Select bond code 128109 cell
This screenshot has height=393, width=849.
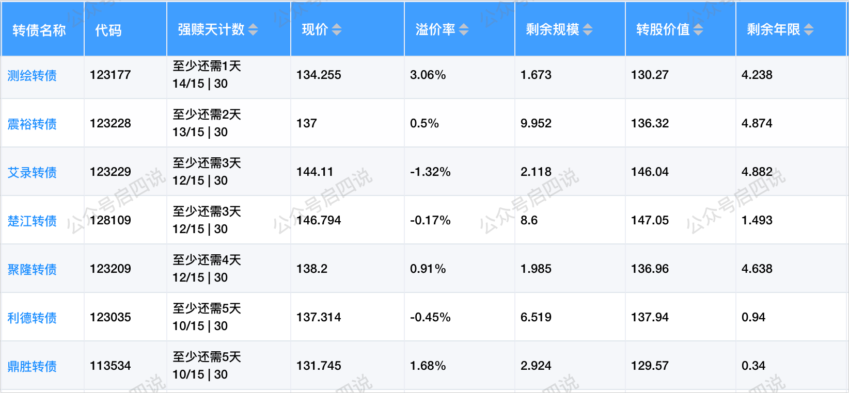pos(111,221)
